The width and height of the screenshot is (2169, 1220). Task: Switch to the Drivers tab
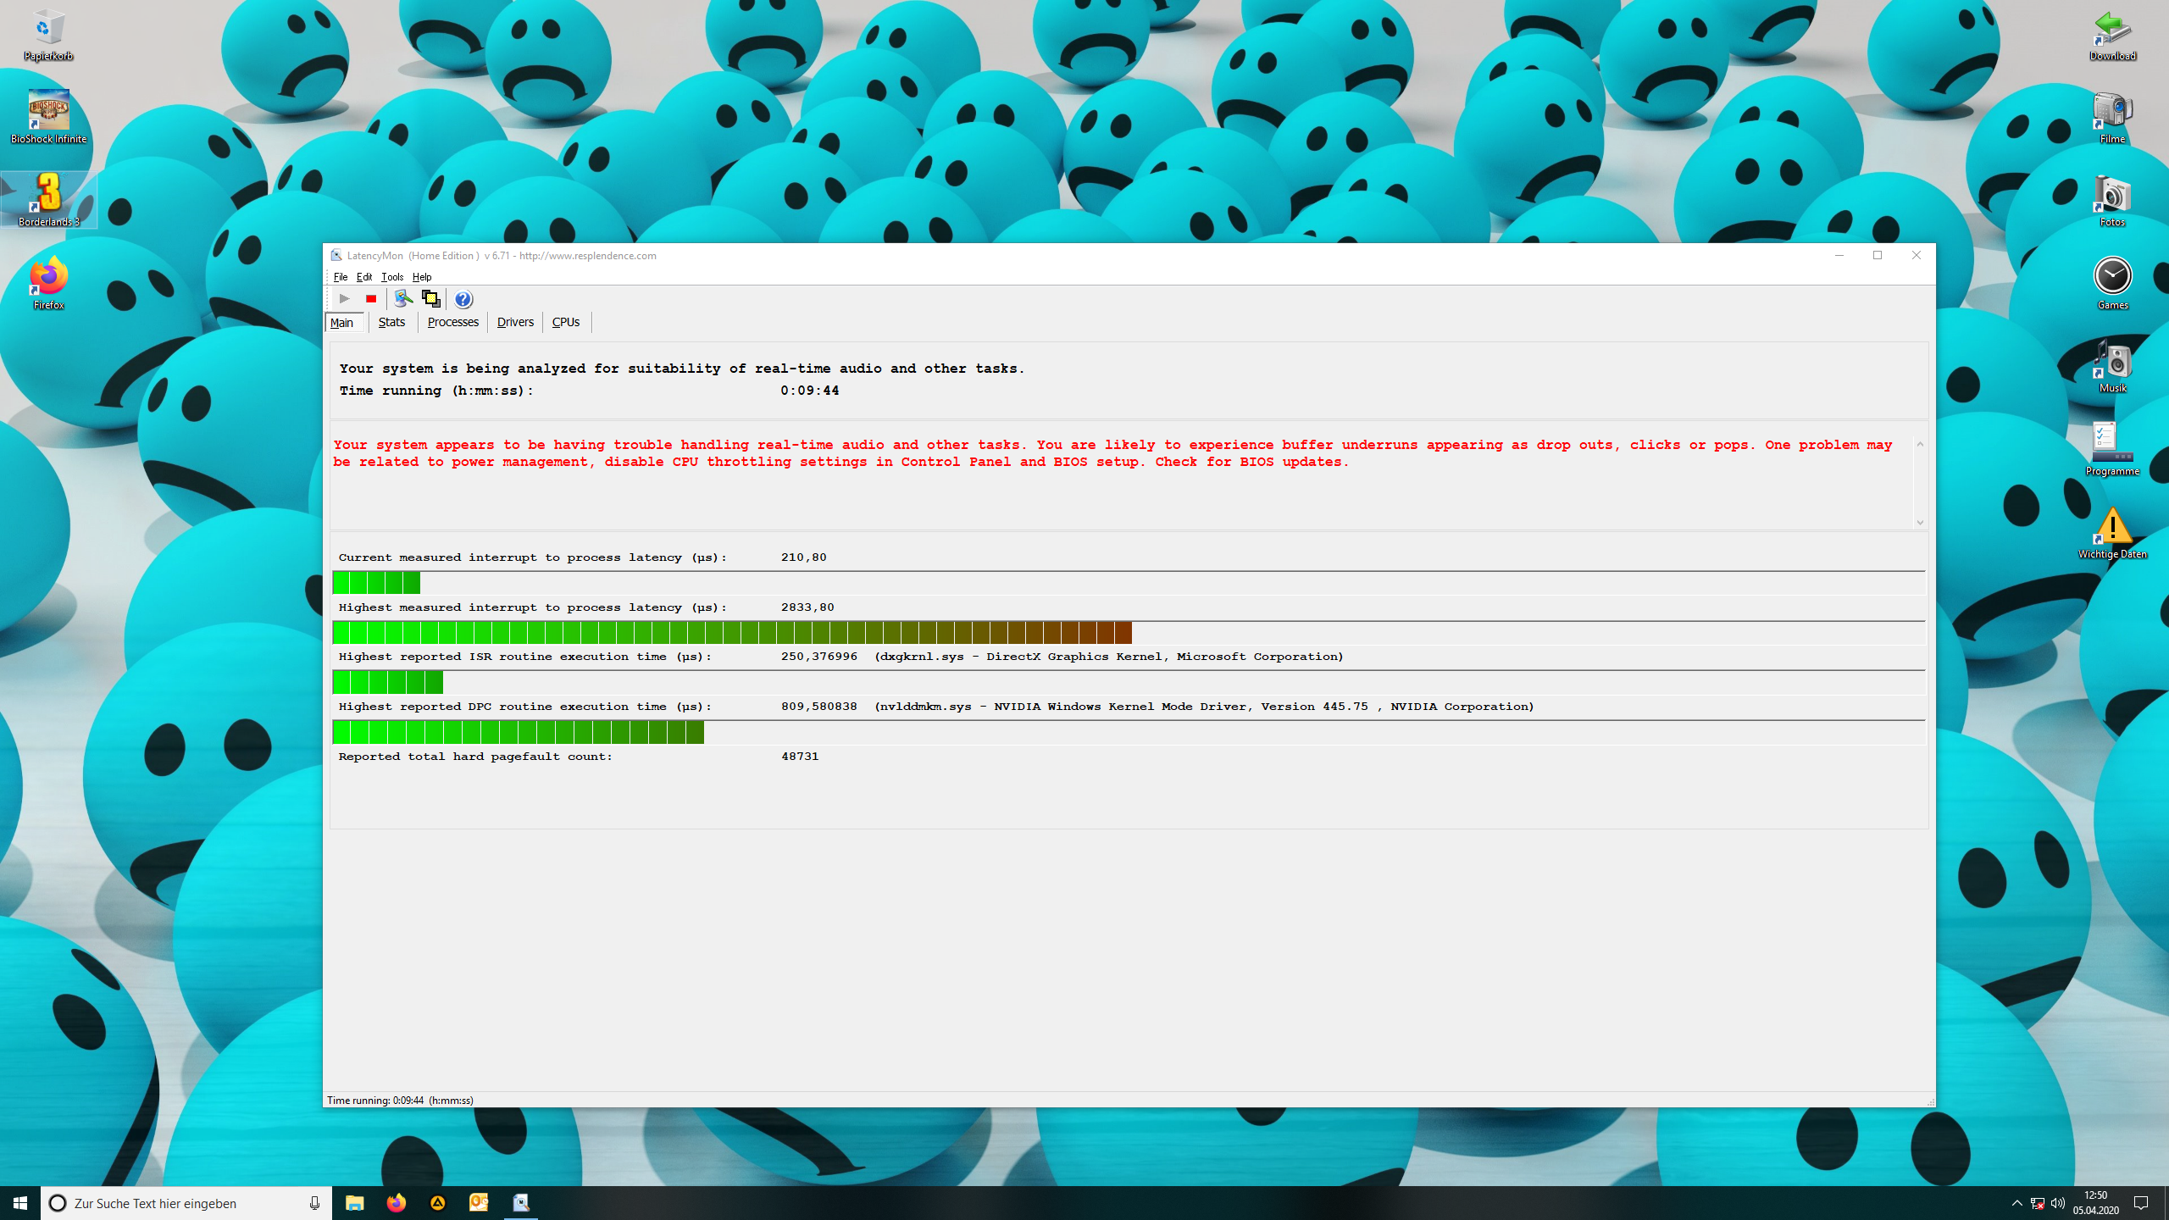(x=514, y=322)
